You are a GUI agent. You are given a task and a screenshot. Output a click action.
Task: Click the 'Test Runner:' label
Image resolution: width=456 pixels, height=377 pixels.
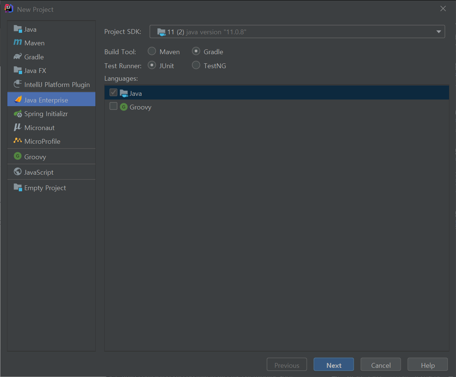coord(123,66)
